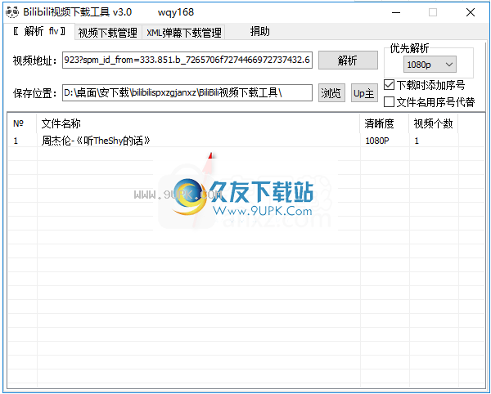Click the panda app icon in title bar
The height and width of the screenshot is (394, 491).
click(12, 12)
